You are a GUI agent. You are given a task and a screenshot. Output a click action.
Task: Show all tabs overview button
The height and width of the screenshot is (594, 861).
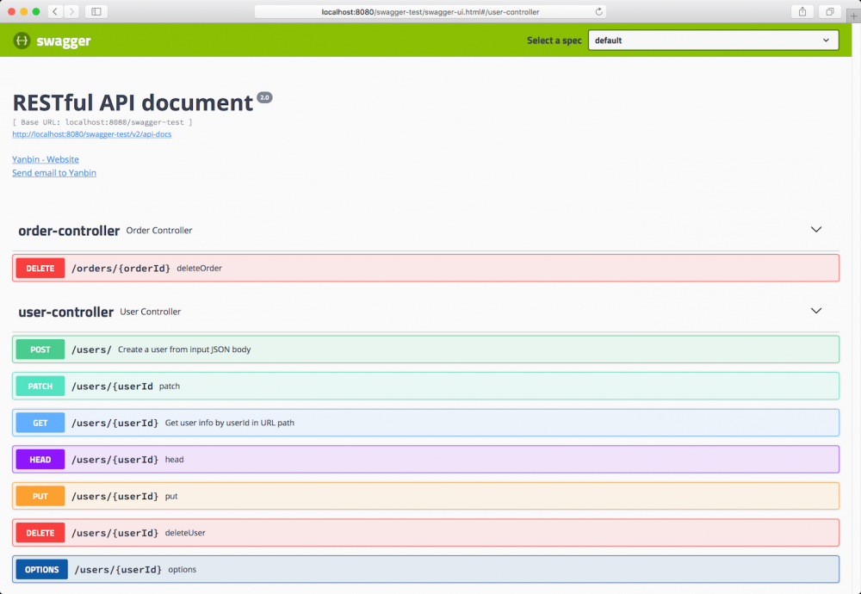(x=830, y=11)
